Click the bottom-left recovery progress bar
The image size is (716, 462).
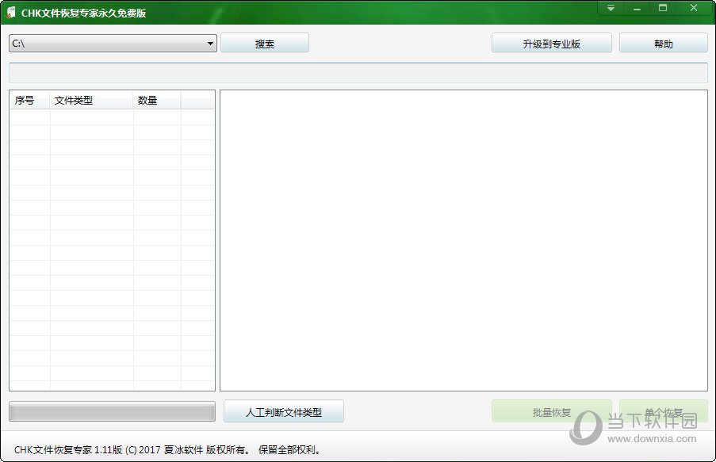[112, 412]
